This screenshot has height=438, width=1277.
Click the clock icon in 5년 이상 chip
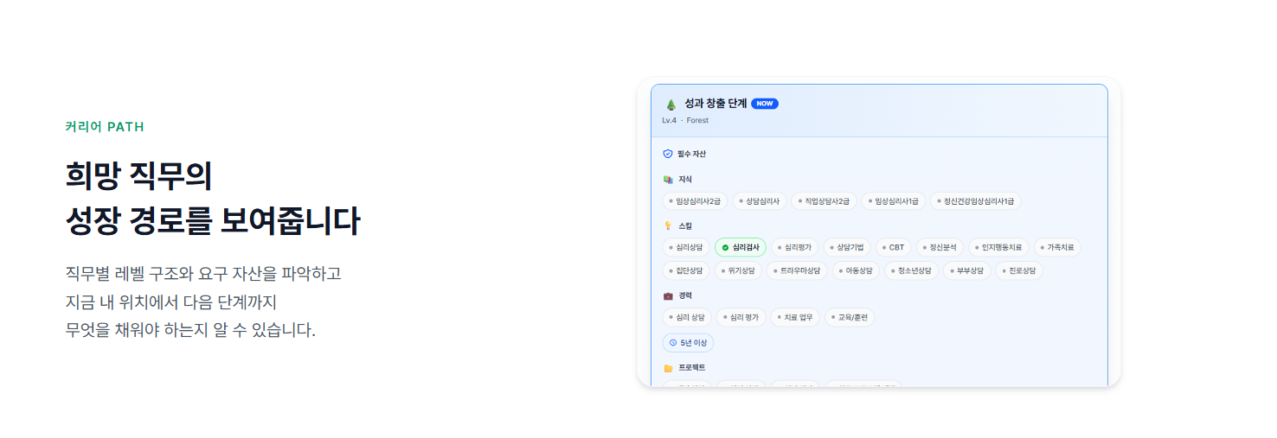(x=673, y=343)
